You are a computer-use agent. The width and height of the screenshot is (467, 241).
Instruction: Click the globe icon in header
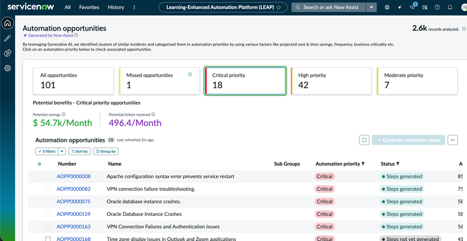click(x=387, y=7)
